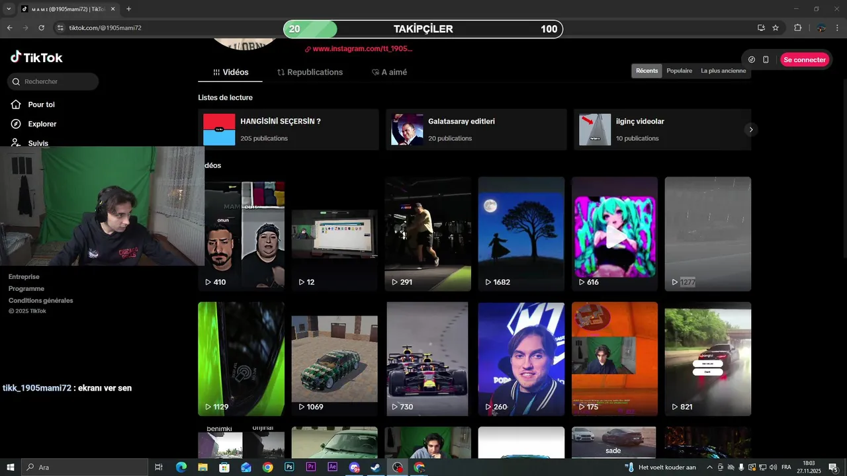Select the La plus ancienne sort option
This screenshot has width=847, height=476.
(723, 71)
